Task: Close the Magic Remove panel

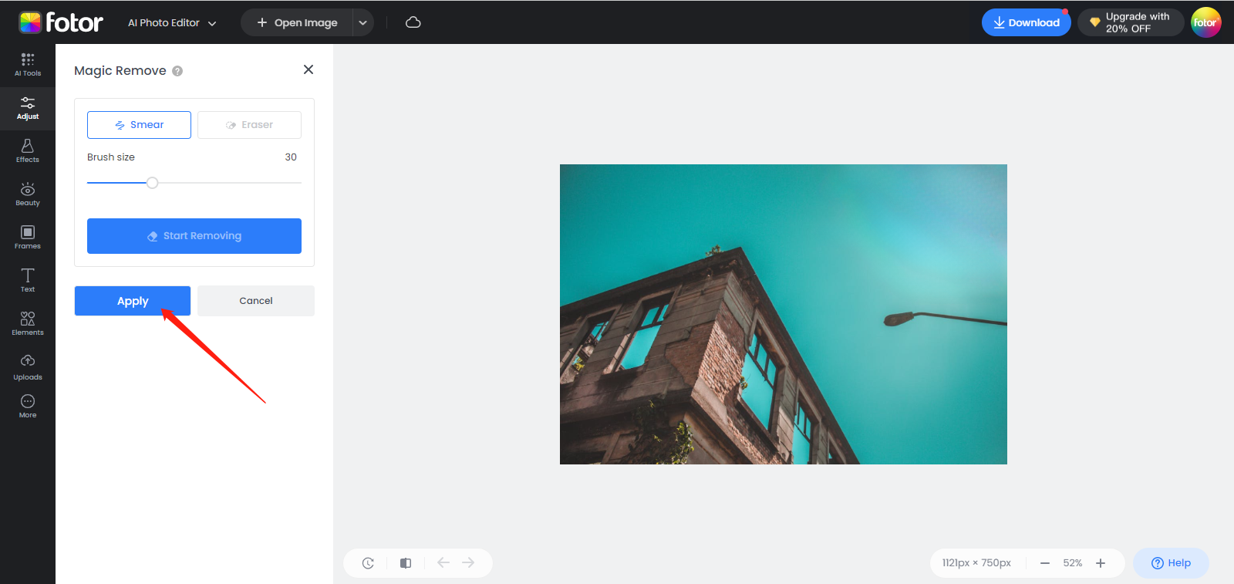Action: coord(308,69)
